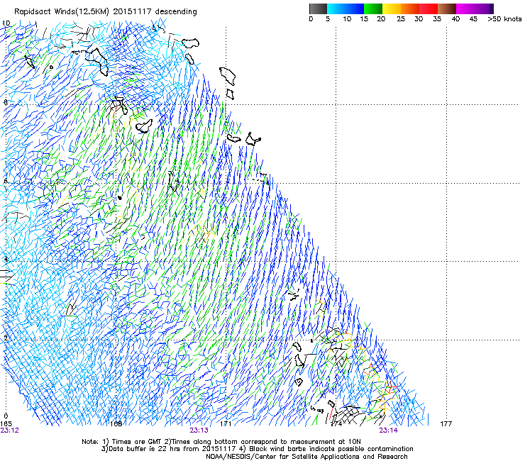The height and width of the screenshot is (461, 525).
Task: Click the 'Rapidscat Winds(12.5KM) 20151117 descending' title
Action: tap(106, 12)
